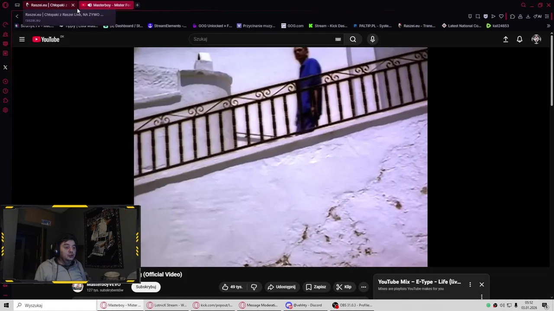Expand hidden bookmarks with double chevron

click(548, 26)
